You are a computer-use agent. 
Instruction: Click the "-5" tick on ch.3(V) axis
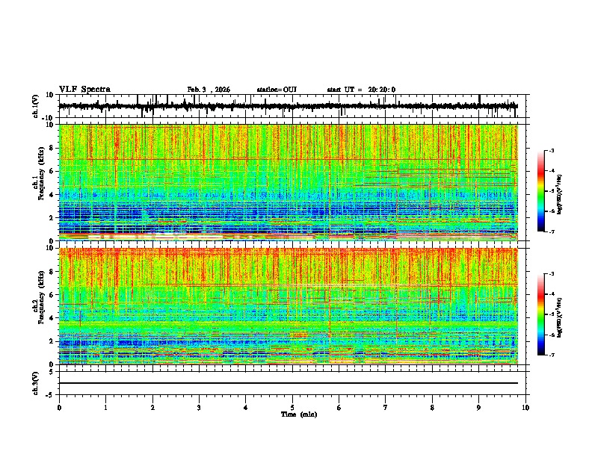click(49, 395)
